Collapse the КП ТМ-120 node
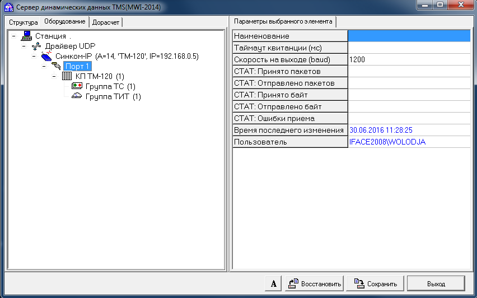The height and width of the screenshot is (298, 477). pyautogui.click(x=54, y=77)
